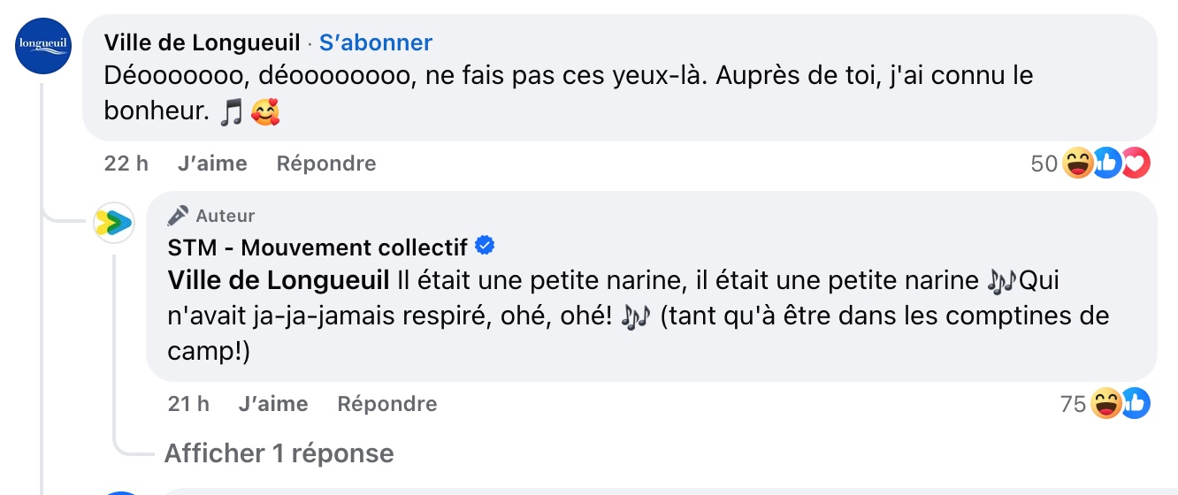Open the reaction list showing 75

pyautogui.click(x=1073, y=404)
